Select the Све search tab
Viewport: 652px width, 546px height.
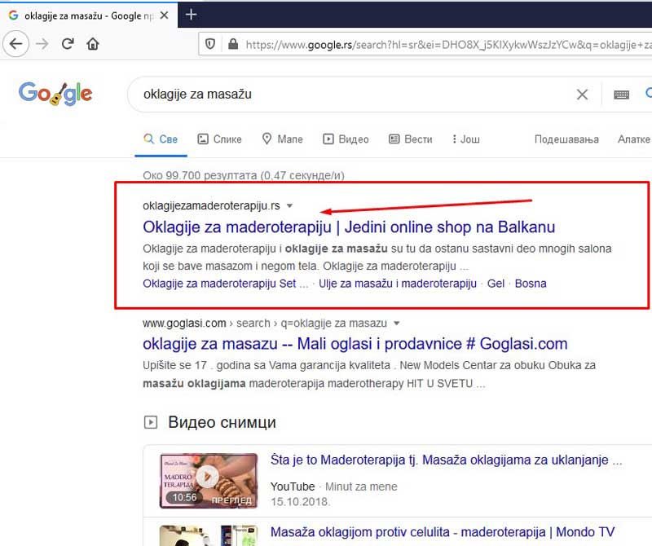coord(161,139)
